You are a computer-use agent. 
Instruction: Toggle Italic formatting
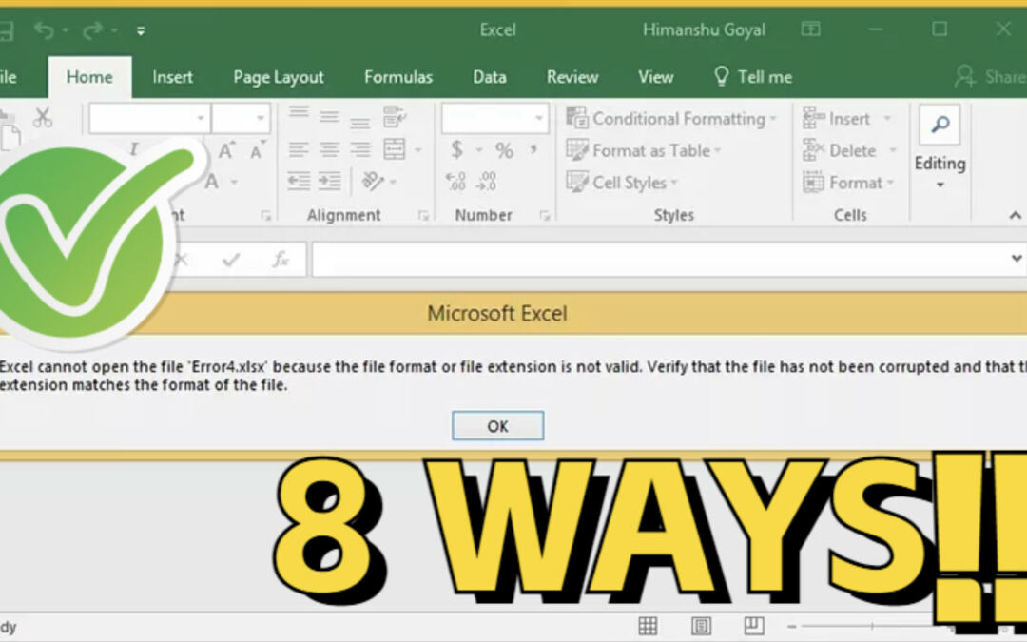click(134, 149)
